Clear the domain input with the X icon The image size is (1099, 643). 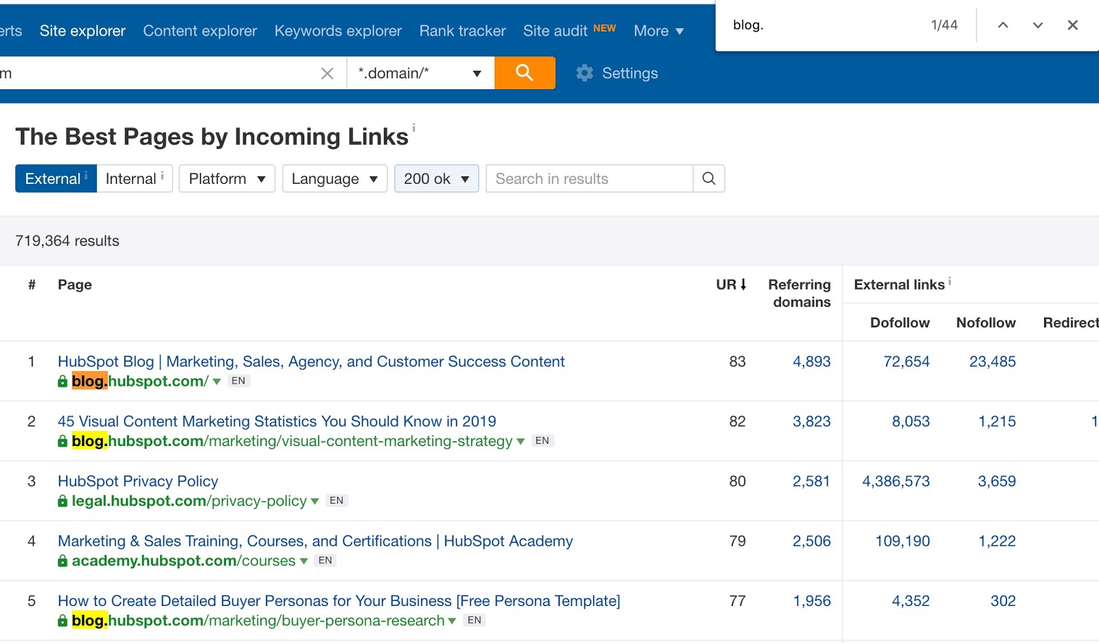click(x=327, y=73)
